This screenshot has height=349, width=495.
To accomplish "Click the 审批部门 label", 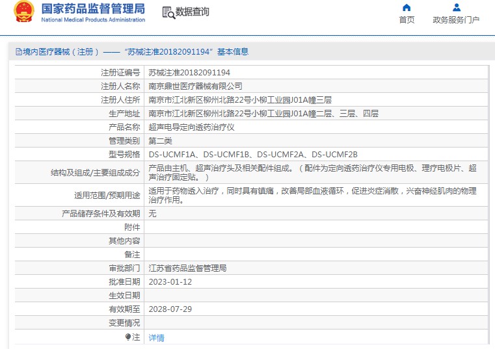I will (124, 268).
